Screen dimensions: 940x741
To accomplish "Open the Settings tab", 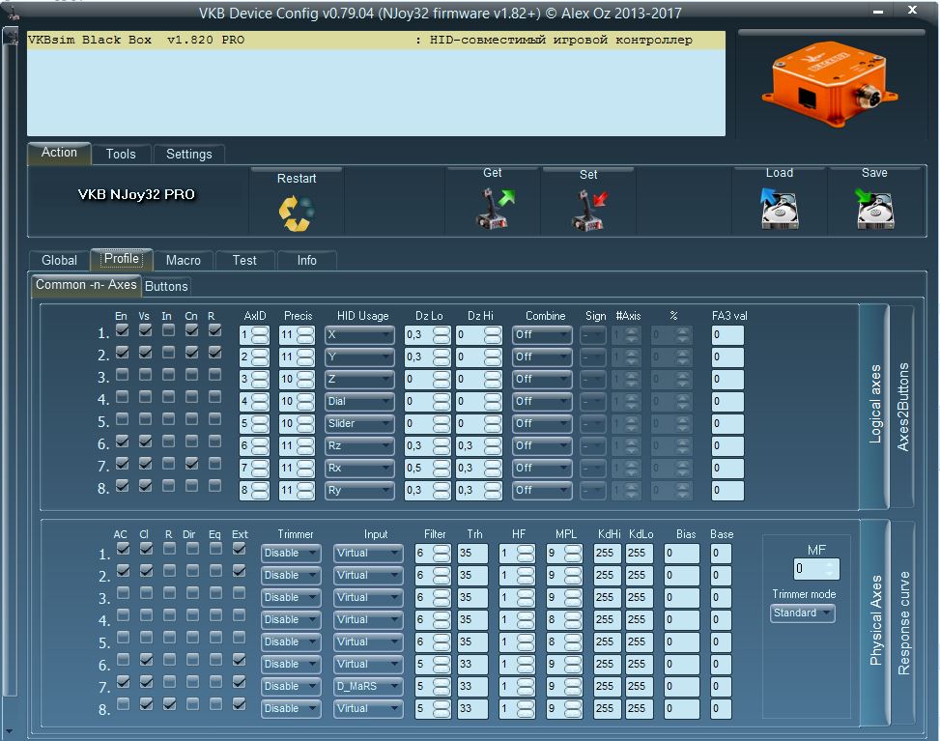I will (x=188, y=154).
